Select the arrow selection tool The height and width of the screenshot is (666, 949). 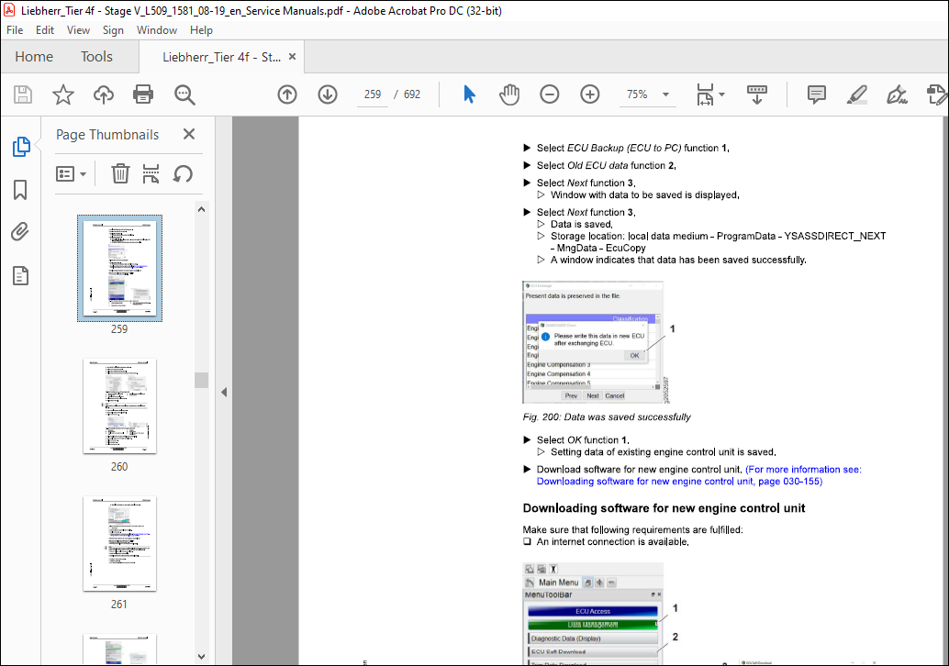coord(469,94)
